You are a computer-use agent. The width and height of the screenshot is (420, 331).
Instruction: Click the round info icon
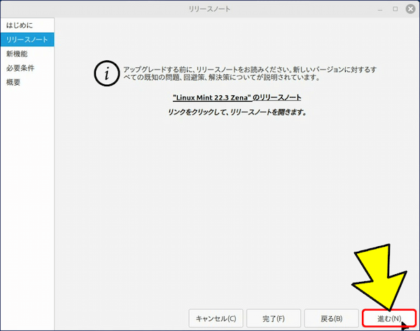106,74
